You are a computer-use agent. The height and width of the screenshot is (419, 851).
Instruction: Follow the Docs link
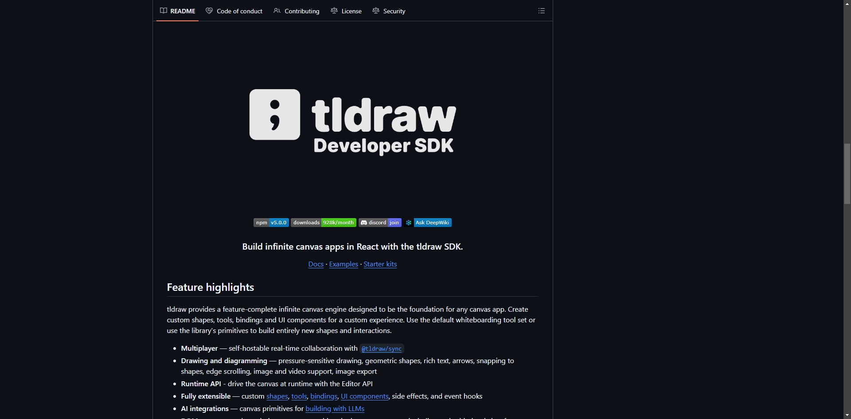click(316, 264)
